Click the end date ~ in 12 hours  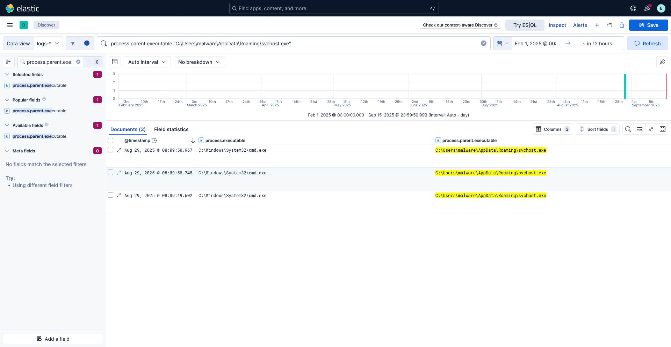(597, 43)
